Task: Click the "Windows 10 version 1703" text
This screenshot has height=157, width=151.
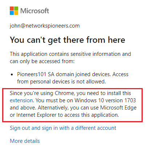Action: tap(105, 100)
